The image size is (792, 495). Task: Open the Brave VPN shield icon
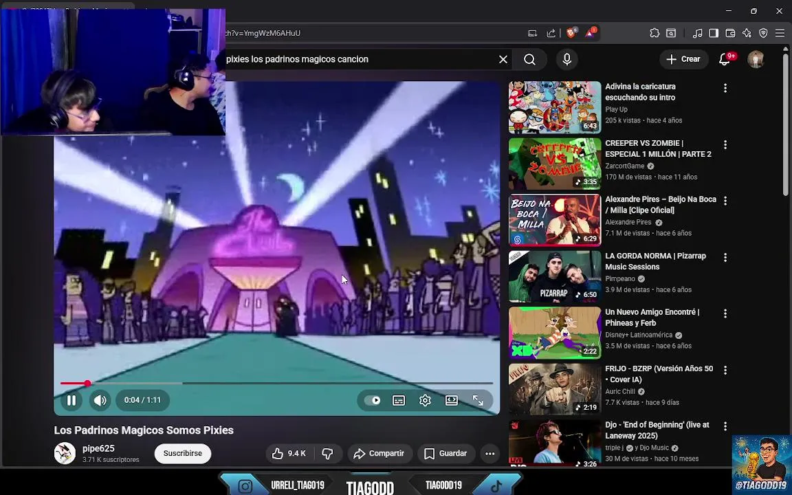pyautogui.click(x=763, y=33)
